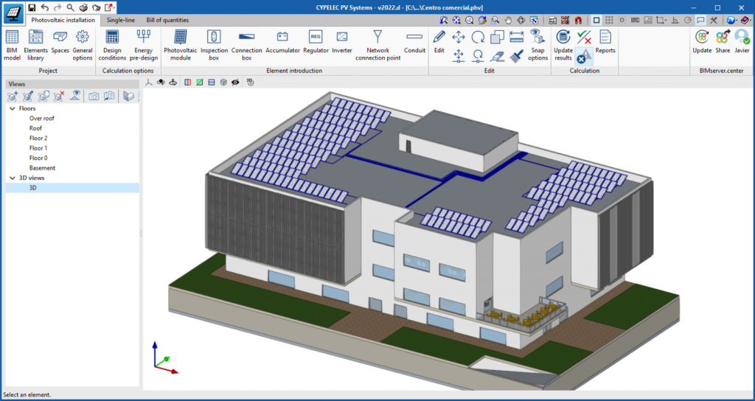Image resolution: width=755 pixels, height=401 pixels.
Task: Switch to the Single-line tab
Action: (120, 20)
